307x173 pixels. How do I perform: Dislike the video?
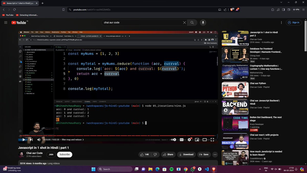[155, 155]
